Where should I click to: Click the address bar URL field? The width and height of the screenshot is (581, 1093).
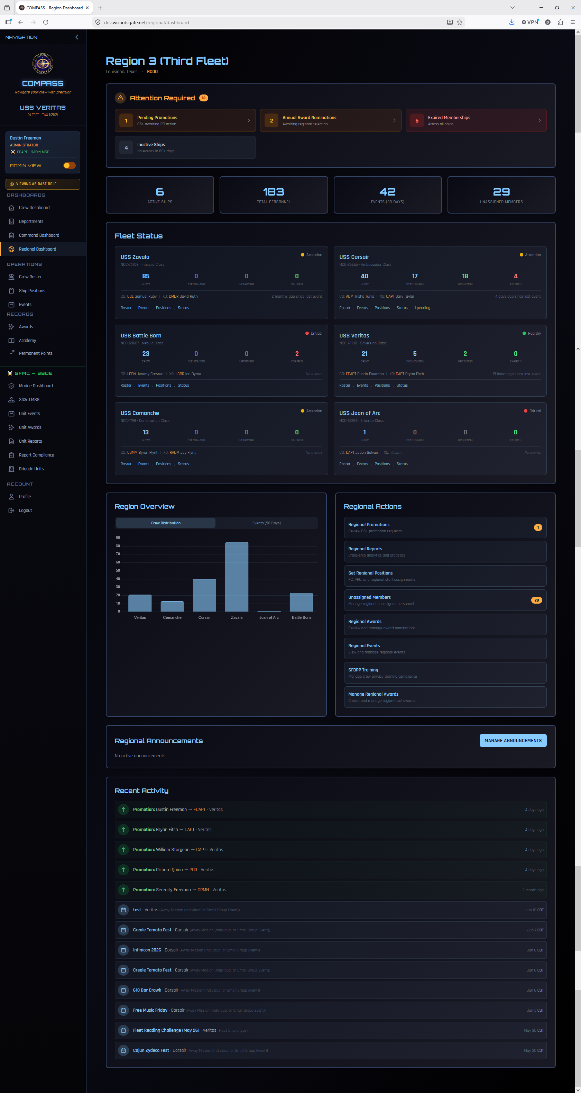(x=271, y=22)
